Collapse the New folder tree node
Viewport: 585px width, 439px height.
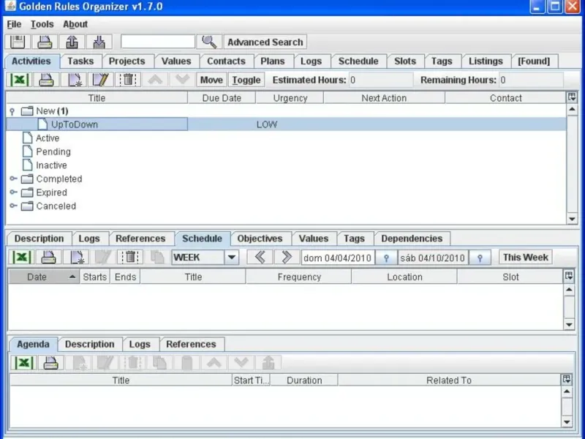coord(12,111)
